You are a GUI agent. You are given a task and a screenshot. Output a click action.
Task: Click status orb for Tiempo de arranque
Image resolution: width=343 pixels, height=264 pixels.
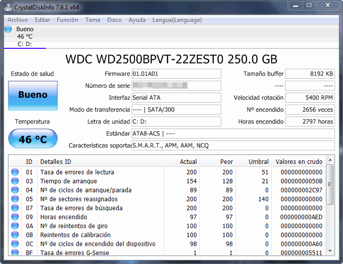[x=15, y=181]
